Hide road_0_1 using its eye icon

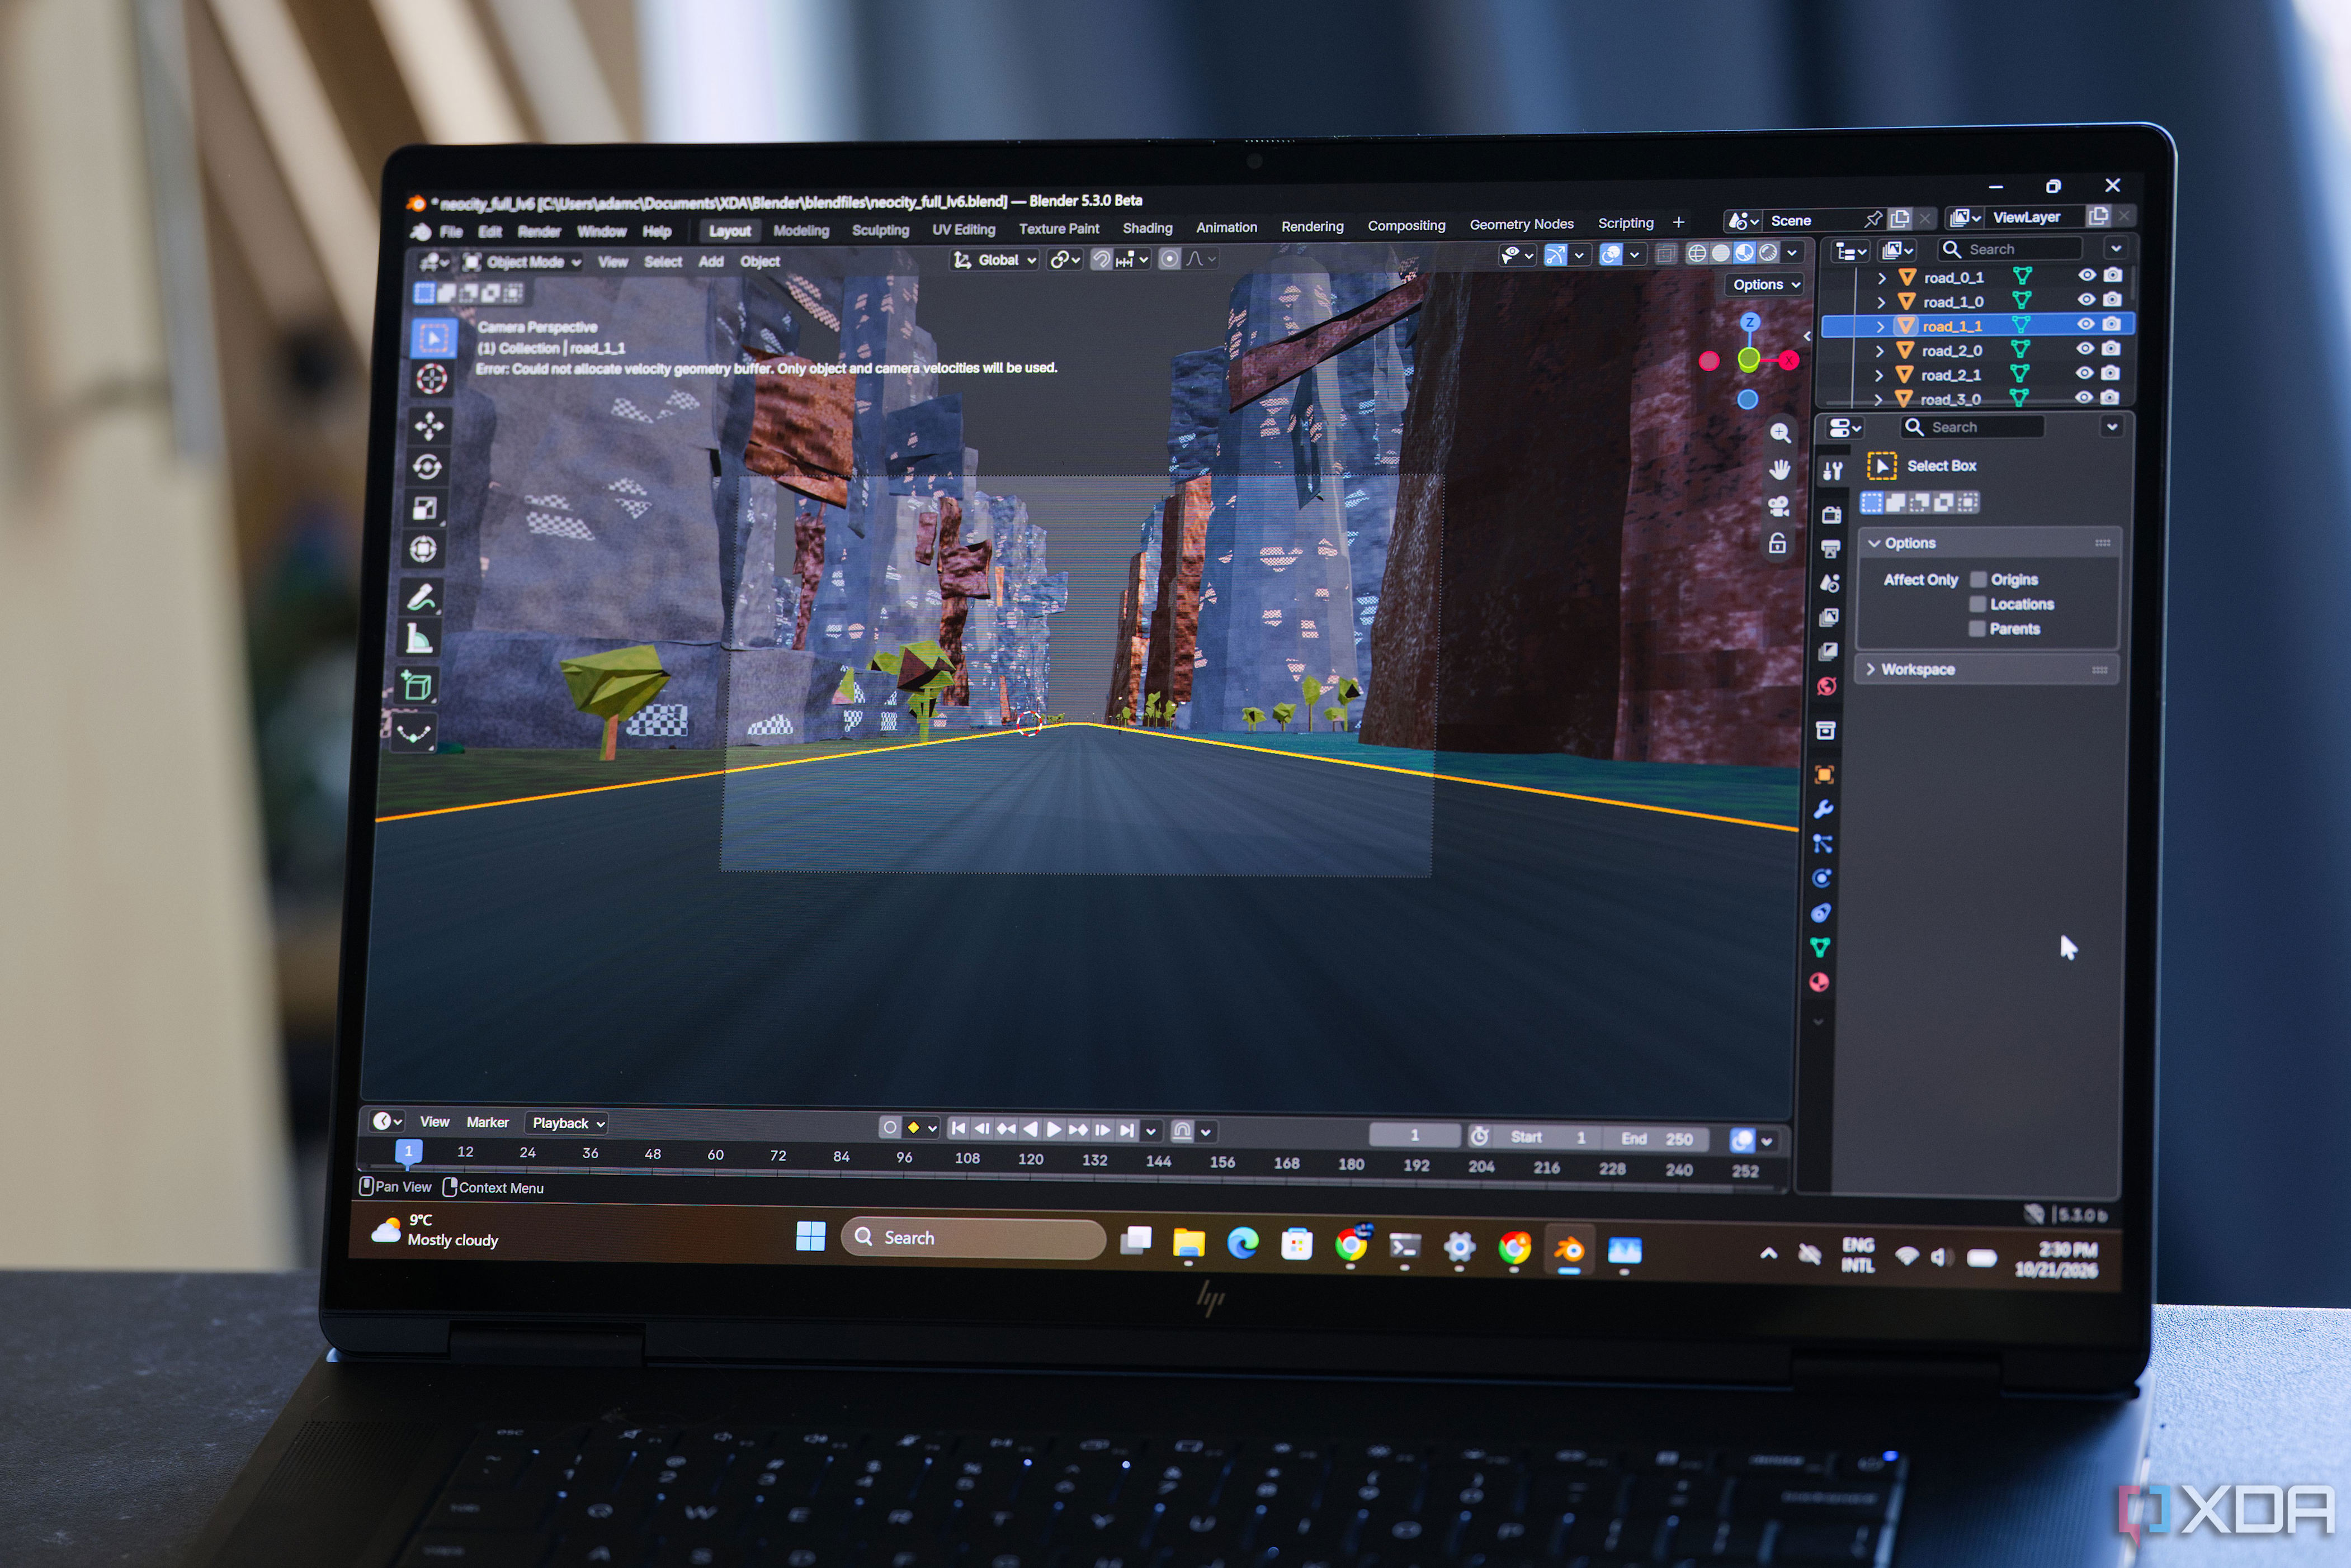tap(2087, 275)
